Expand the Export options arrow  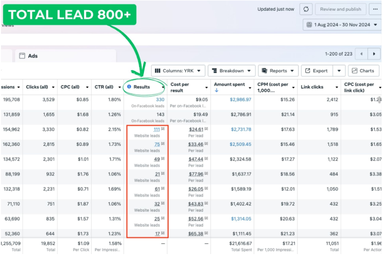coord(340,71)
